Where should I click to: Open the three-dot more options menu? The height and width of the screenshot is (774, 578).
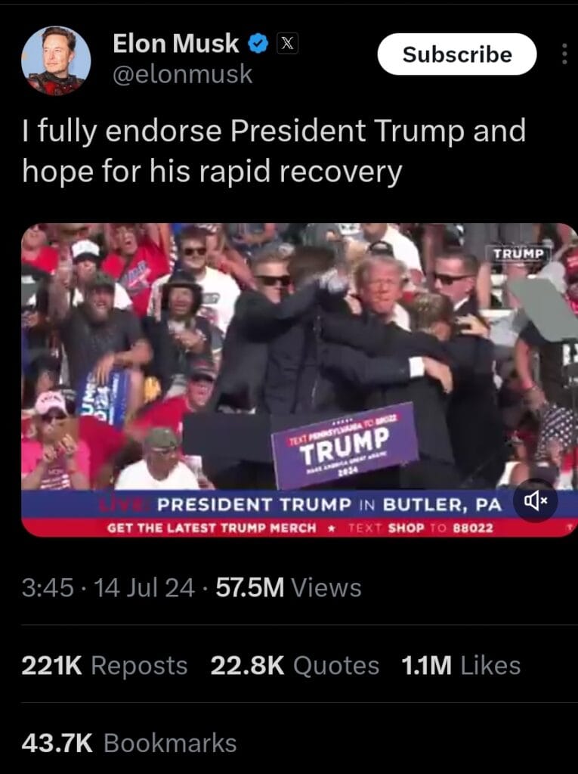click(564, 54)
